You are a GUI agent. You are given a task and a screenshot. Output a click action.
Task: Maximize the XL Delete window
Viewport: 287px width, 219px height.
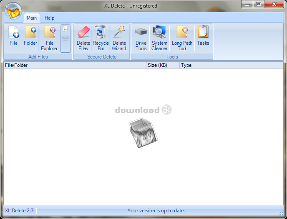coord(259,5)
